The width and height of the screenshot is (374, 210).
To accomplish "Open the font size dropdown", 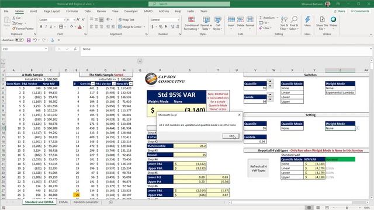I will (x=74, y=19).
